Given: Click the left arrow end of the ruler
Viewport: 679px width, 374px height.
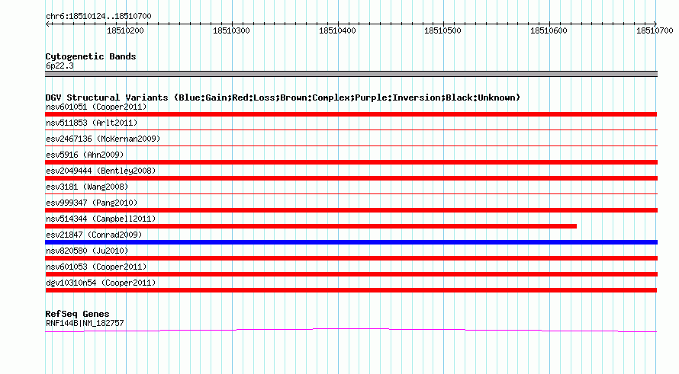Looking at the screenshot, I should coord(48,24).
